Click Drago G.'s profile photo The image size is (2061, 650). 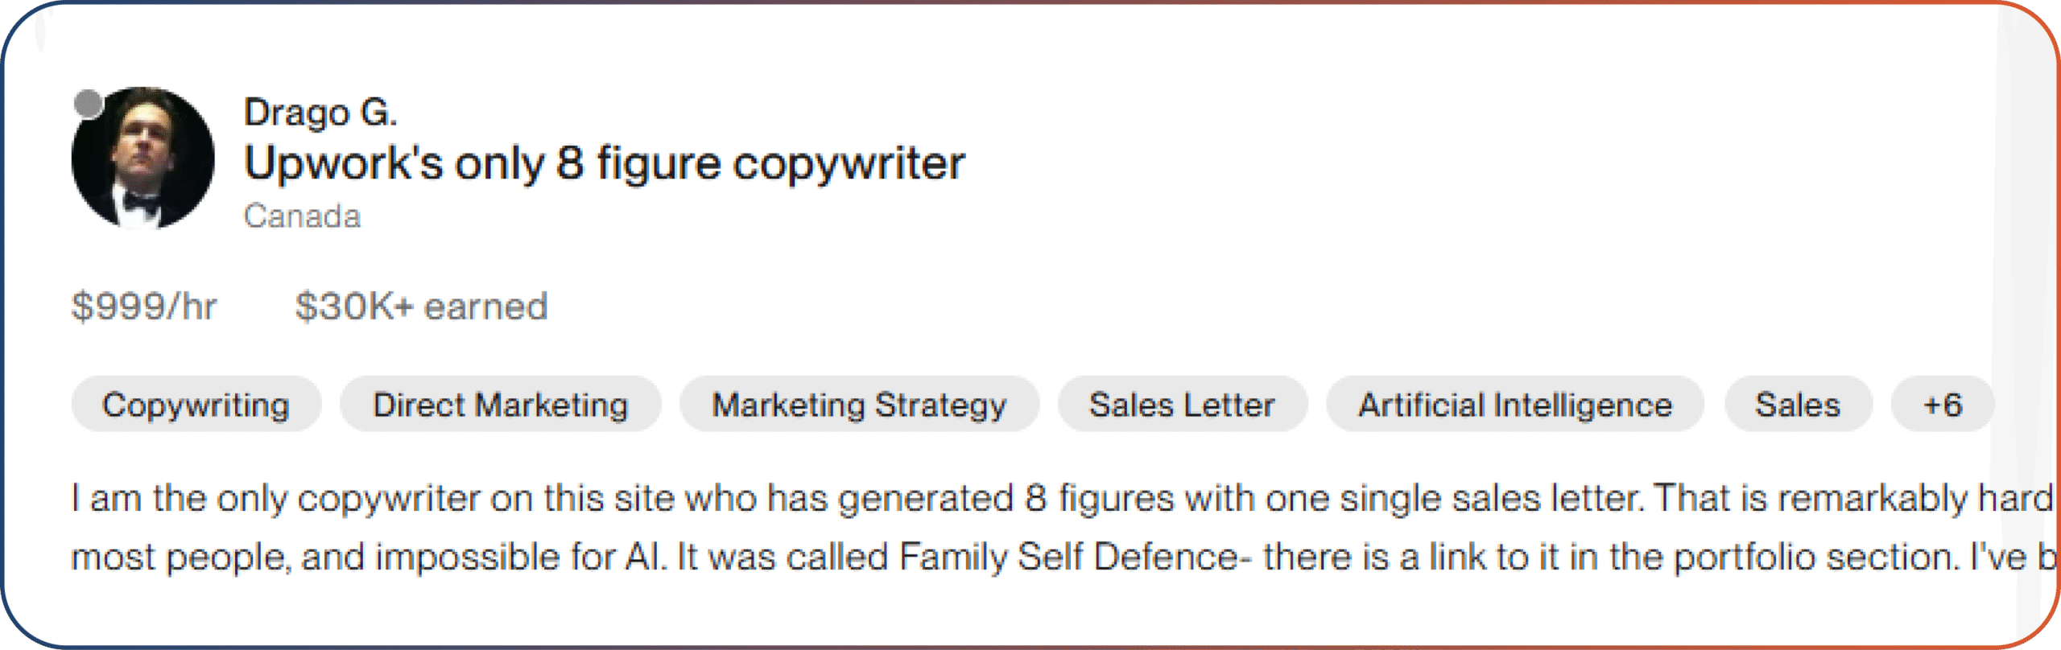point(143,158)
